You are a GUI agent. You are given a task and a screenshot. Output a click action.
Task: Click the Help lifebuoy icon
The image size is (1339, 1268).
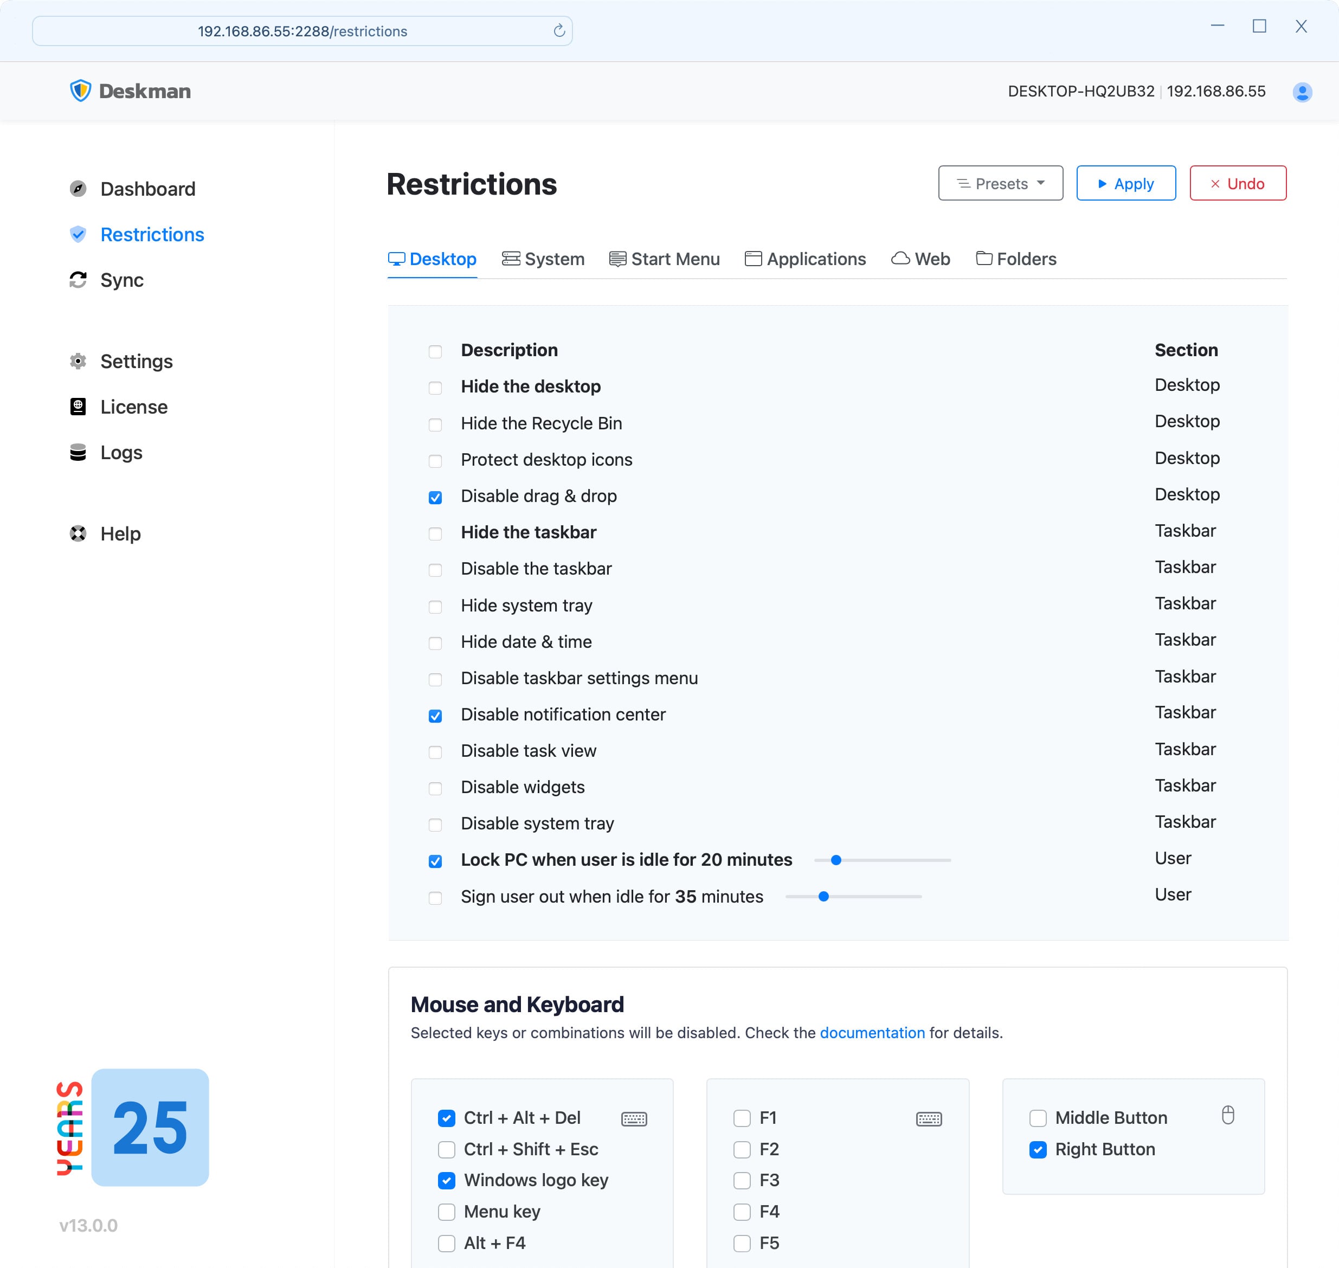(79, 533)
